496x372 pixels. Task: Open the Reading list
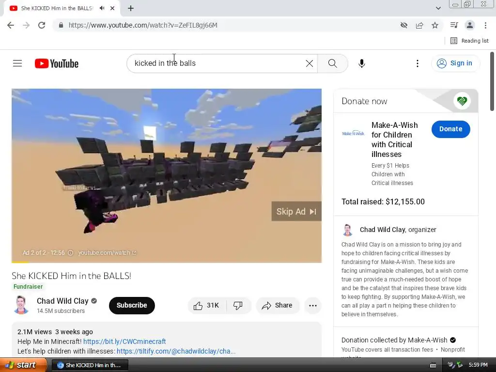point(469,41)
